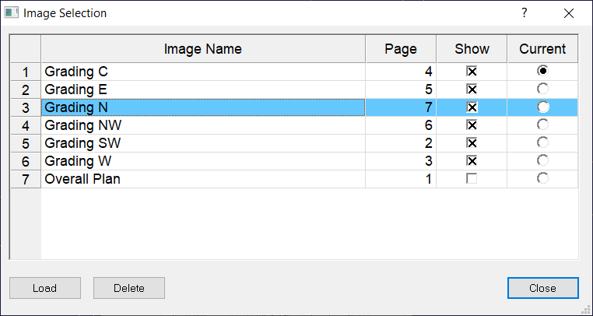Enable Show checkbox for Overall Plan
Screen dimensions: 593x316
472,178
